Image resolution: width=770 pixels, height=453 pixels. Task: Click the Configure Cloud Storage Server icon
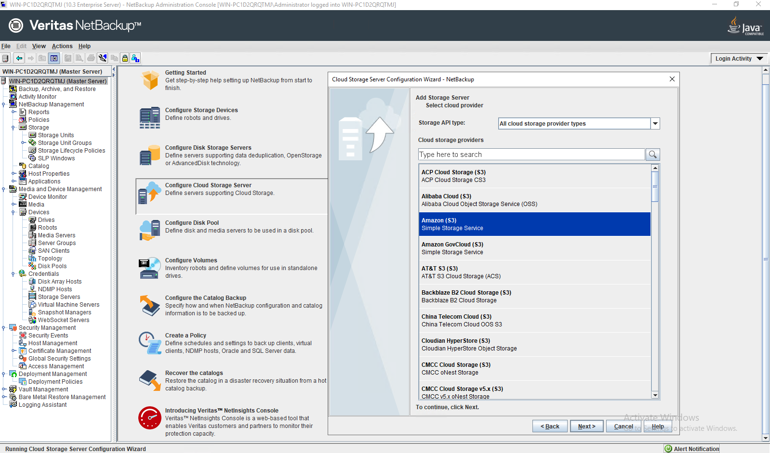pyautogui.click(x=150, y=193)
